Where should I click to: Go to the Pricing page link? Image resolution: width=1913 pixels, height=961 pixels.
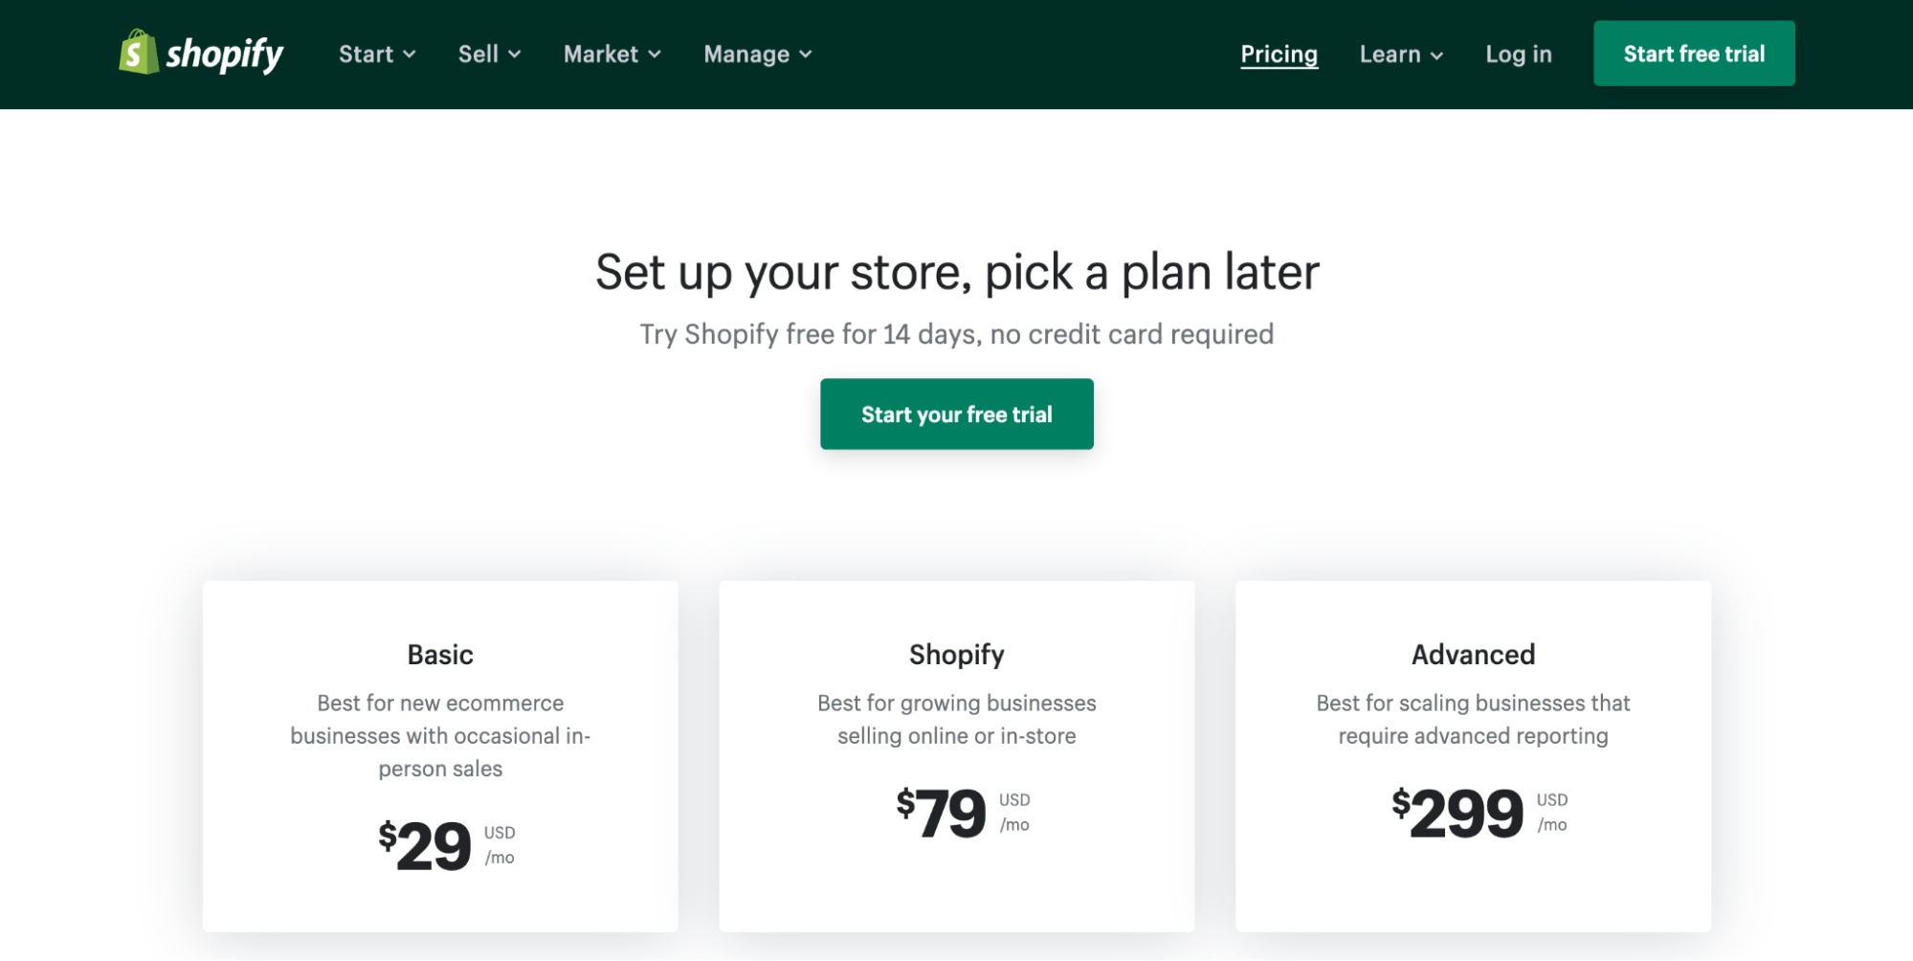1279,55
